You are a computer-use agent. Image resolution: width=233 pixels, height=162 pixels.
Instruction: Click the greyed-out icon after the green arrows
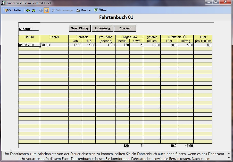[x=41, y=11]
